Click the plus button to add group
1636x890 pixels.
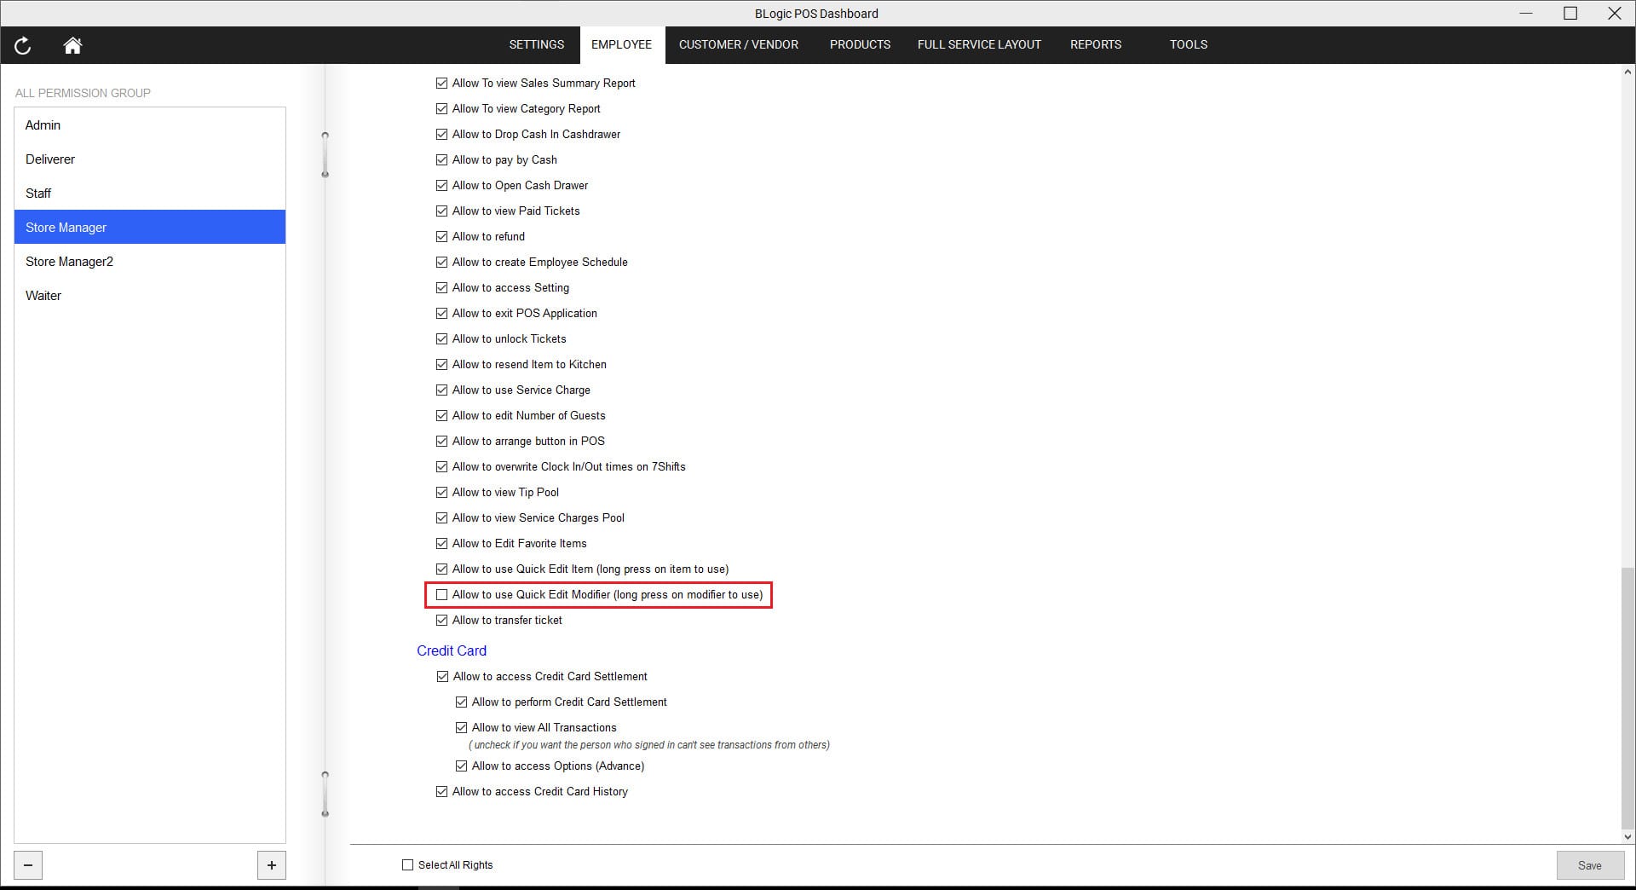pos(271,865)
